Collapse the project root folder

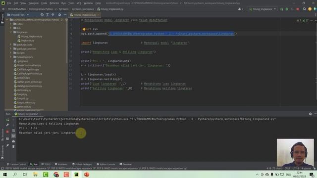pos(7,20)
